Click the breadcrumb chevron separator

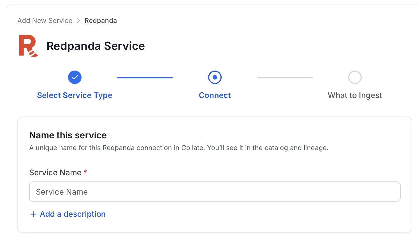point(78,21)
